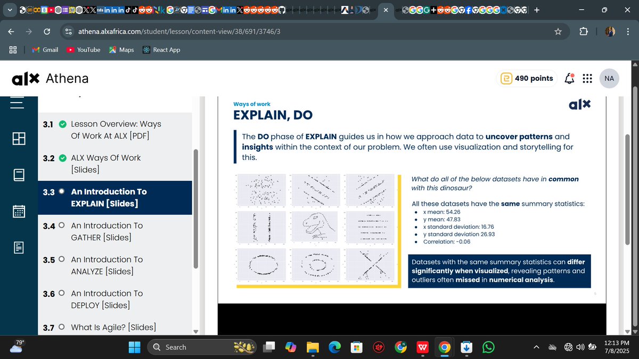Open the Chrome extensions puzzle icon
This screenshot has height=359, width=639.
click(x=583, y=31)
